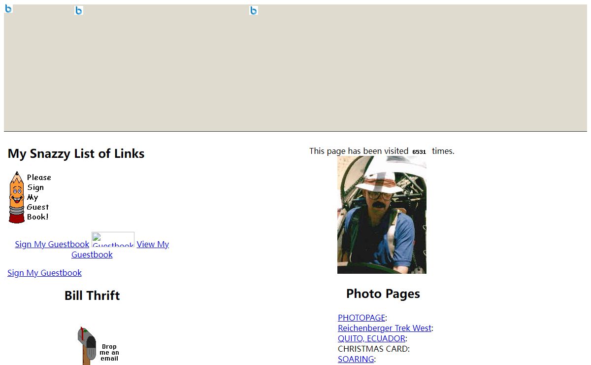Screen dimensions: 591x365
Task: Click the Photo Pages heading
Action: point(383,293)
